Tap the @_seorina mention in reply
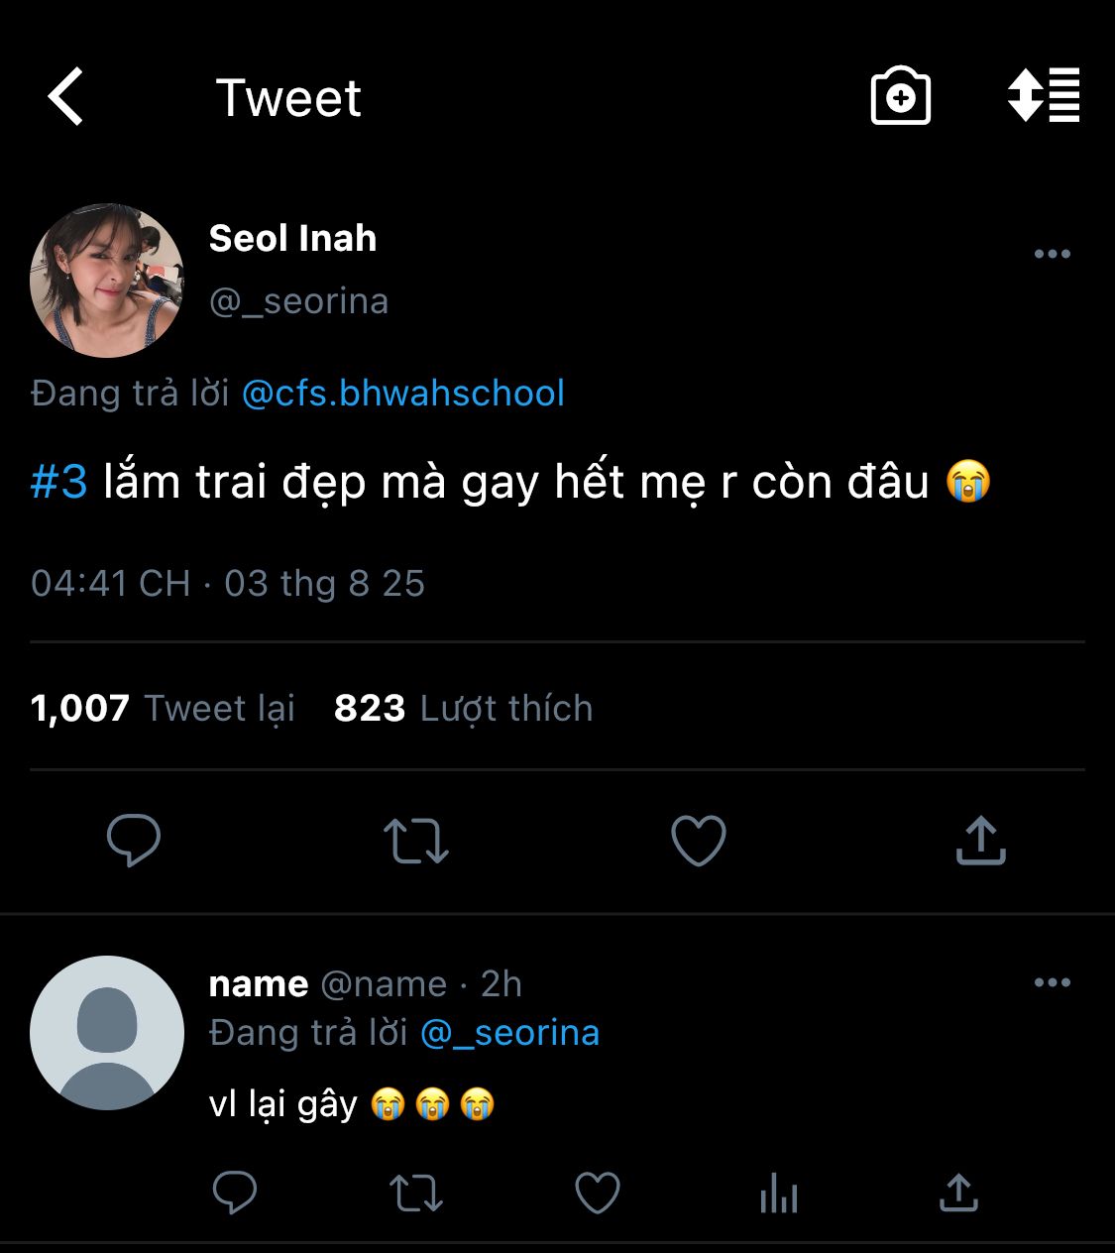 point(510,1033)
